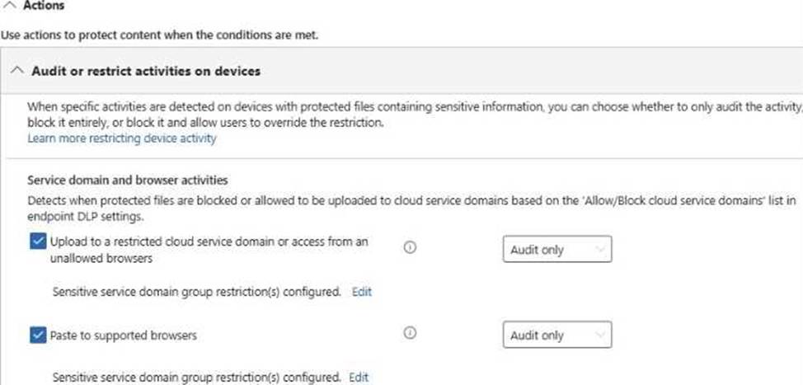Image resolution: width=803 pixels, height=385 pixels.
Task: Click 'Audit or restrict activities on devices' heading text
Action: (x=146, y=71)
